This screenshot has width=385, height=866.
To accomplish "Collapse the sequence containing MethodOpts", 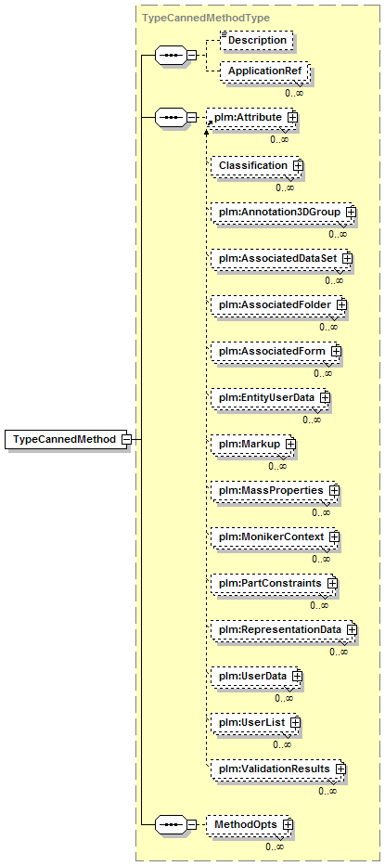I will (191, 824).
